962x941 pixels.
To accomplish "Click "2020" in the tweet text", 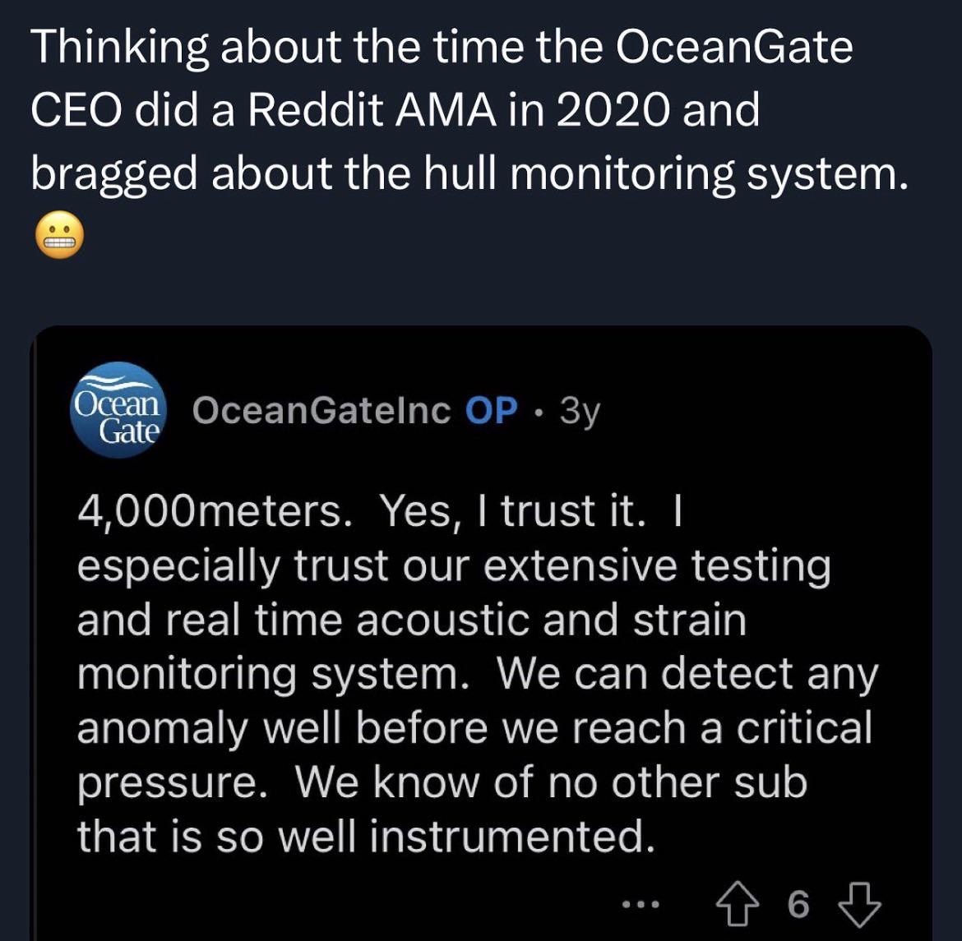I will click(x=613, y=111).
